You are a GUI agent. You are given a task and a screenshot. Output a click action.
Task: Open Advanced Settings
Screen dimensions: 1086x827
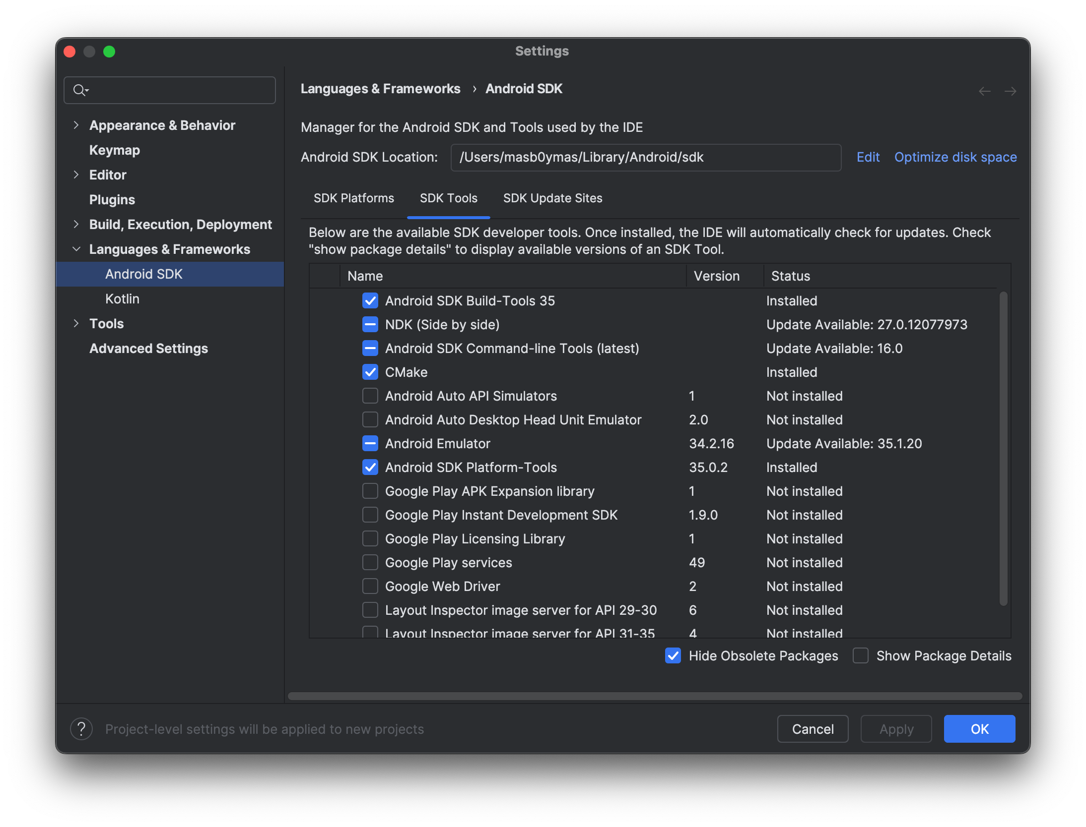tap(149, 349)
